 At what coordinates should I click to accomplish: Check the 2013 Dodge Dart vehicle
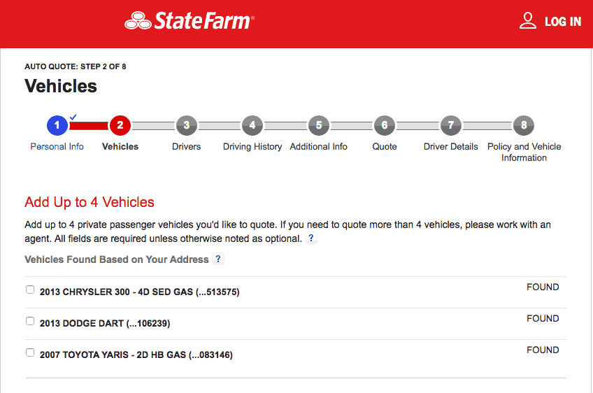[30, 321]
